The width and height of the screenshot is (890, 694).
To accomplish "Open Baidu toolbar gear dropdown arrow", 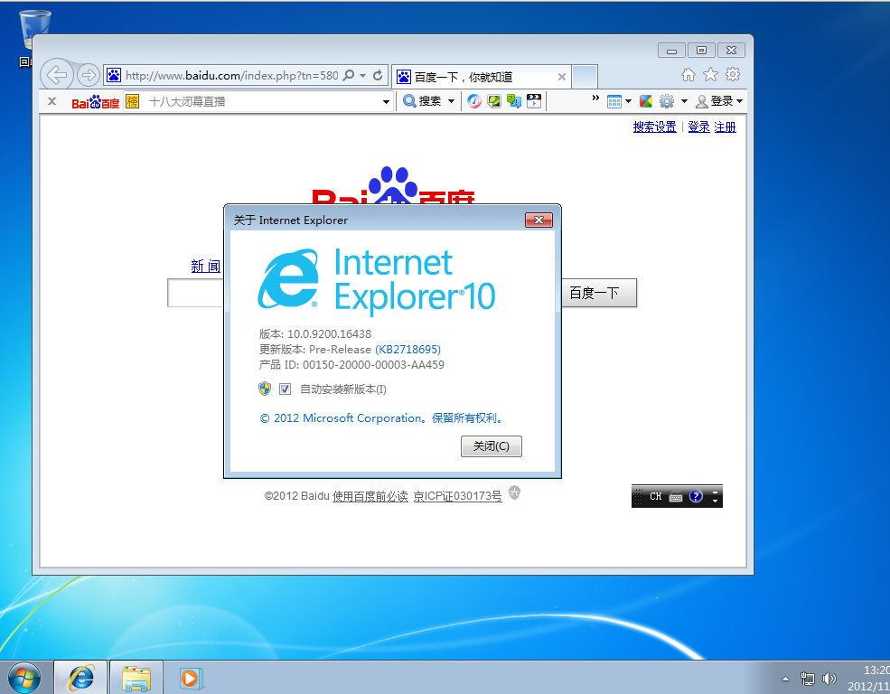I will tap(684, 102).
